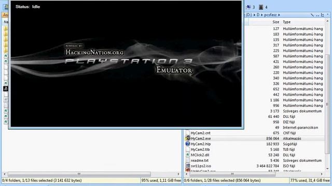Click the HyCam2.hlp help file icon

point(188,144)
